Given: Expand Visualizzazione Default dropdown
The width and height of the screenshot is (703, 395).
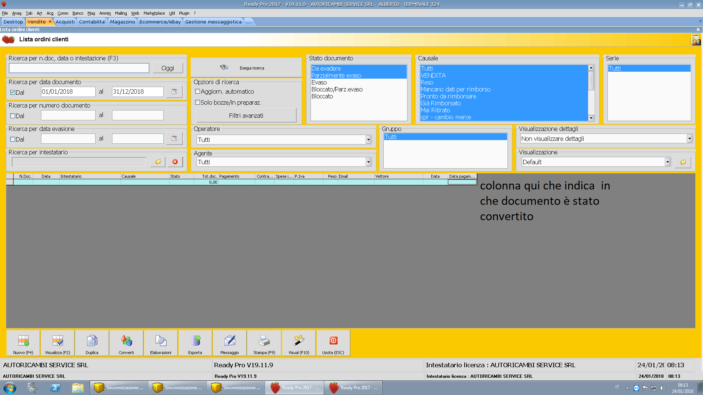Looking at the screenshot, I should (667, 162).
